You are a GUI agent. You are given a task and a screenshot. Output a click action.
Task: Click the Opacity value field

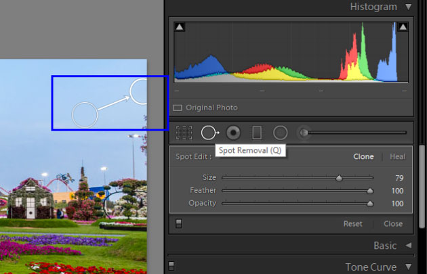click(x=397, y=204)
